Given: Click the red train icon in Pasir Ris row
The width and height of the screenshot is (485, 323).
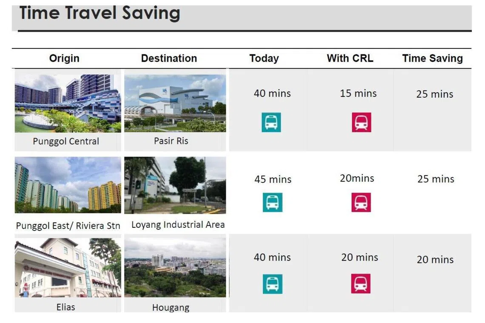Looking at the screenshot, I should click(x=361, y=122).
